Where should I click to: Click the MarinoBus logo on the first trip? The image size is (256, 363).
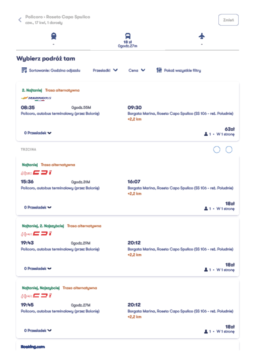pos(36,98)
